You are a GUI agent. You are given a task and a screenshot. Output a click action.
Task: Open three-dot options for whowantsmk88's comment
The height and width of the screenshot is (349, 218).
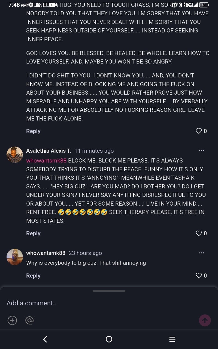coord(202,253)
